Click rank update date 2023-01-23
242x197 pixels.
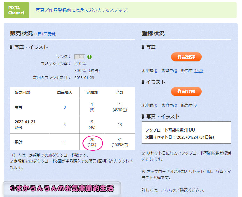(84, 78)
